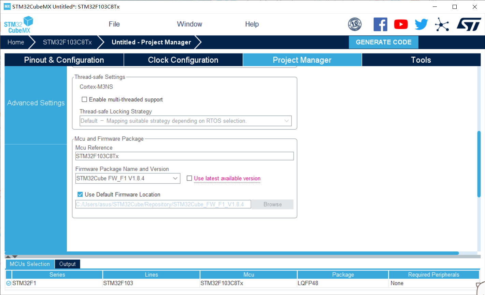Click the Use latest available version link
485x295 pixels.
point(227,178)
